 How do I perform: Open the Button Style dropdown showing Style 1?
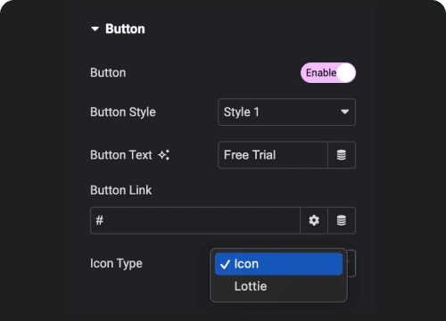tap(286, 112)
